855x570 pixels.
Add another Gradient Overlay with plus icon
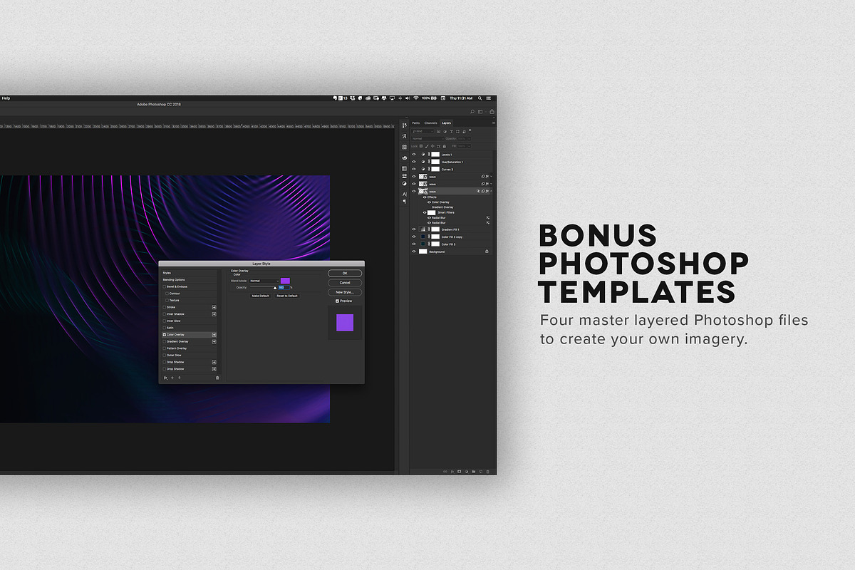214,341
